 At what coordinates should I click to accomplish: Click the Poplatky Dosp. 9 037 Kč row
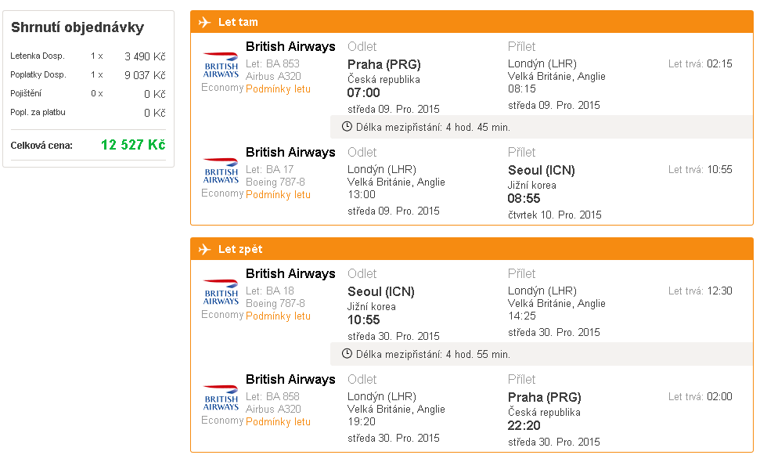pos(88,75)
